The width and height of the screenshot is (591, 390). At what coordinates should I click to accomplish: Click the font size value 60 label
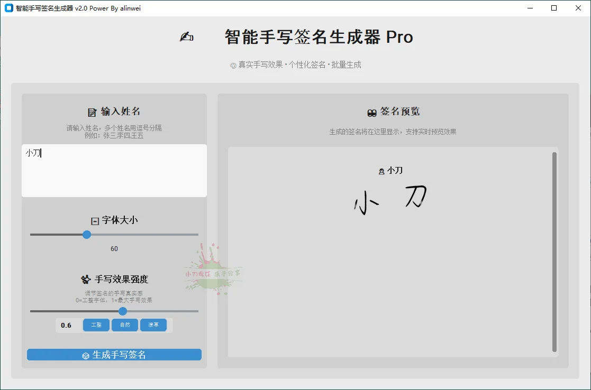[114, 248]
